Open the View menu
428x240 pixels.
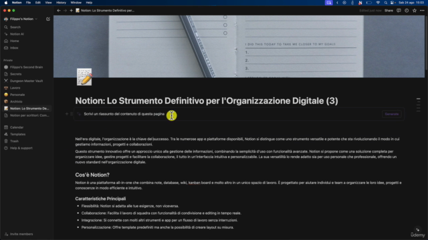pyautogui.click(x=48, y=3)
